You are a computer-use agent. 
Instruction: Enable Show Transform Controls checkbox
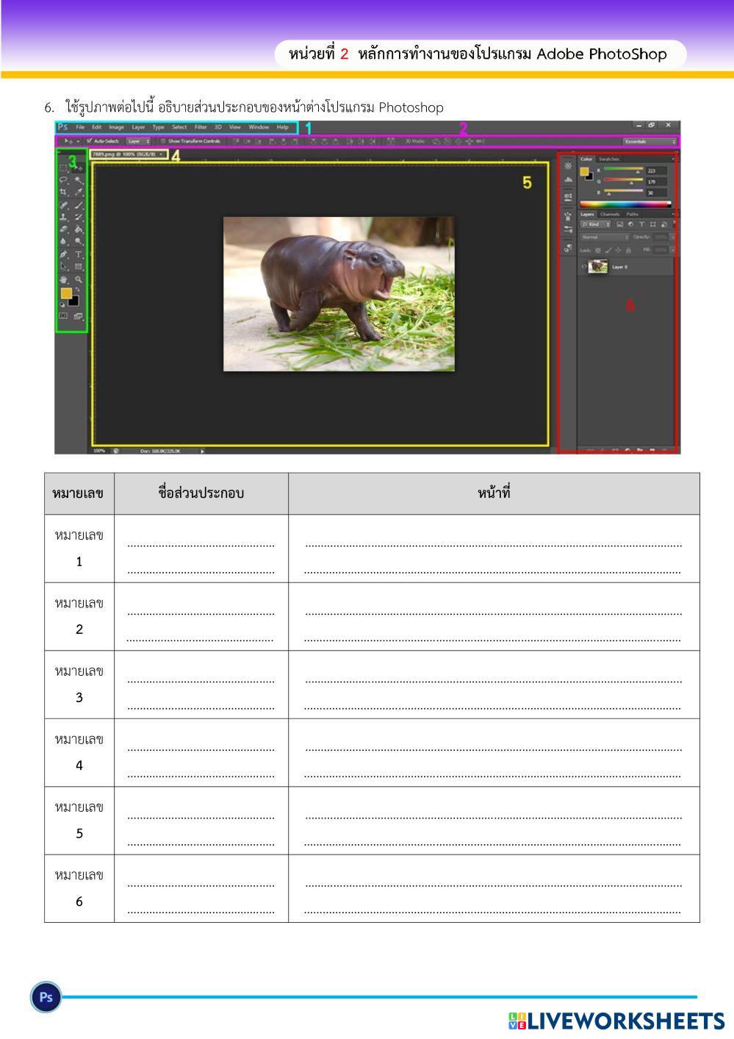click(162, 140)
